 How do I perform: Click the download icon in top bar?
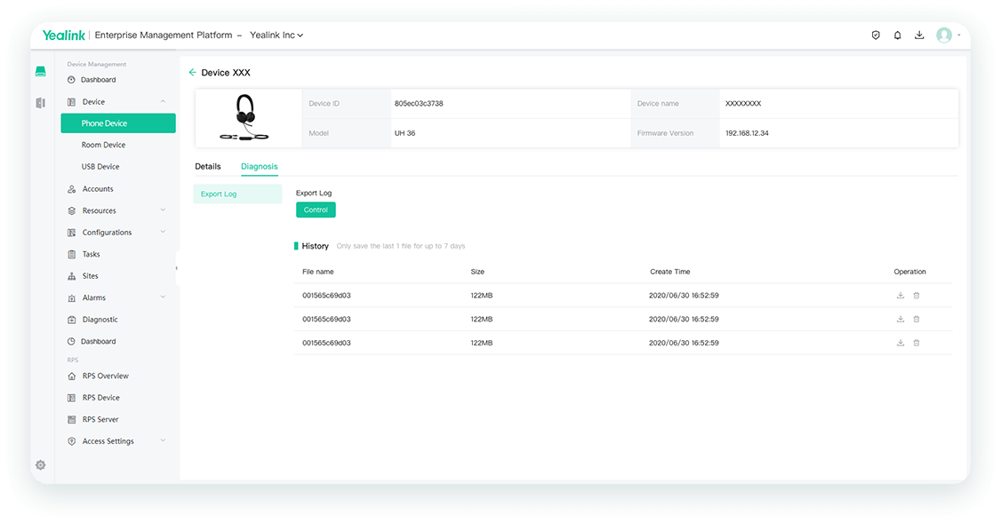(919, 36)
